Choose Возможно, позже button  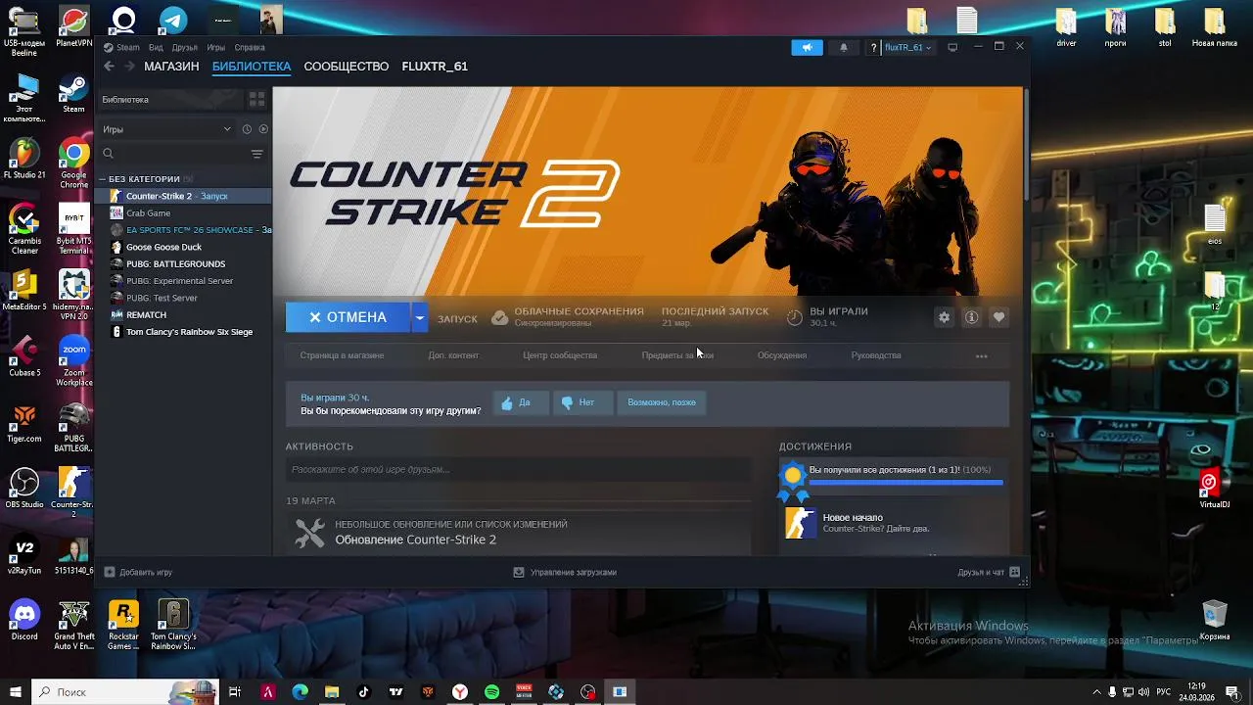[x=662, y=402]
